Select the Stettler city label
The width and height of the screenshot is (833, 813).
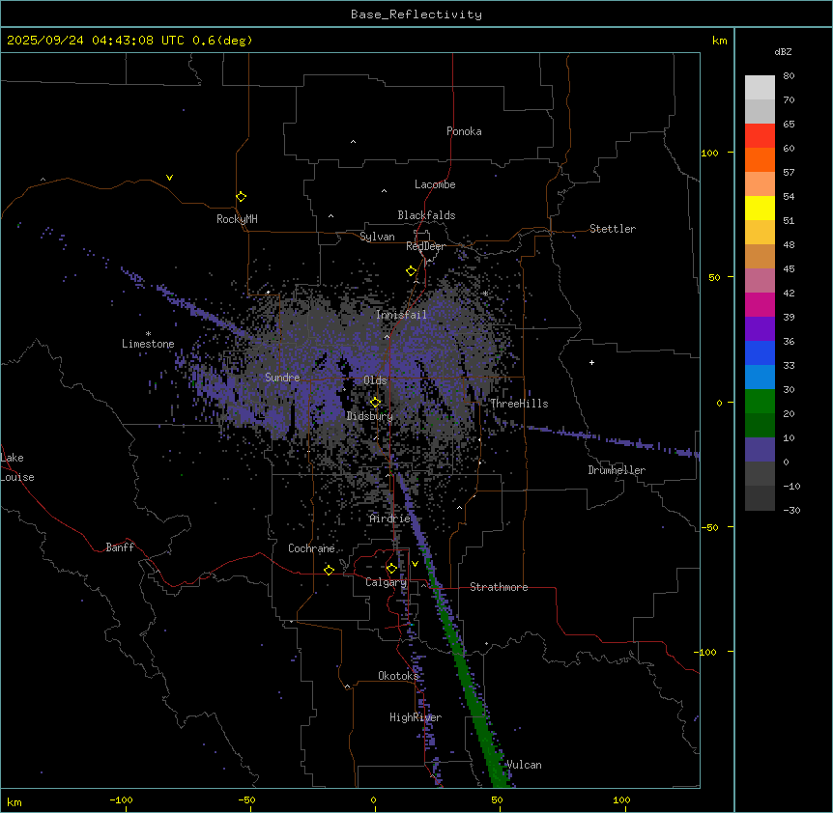pyautogui.click(x=613, y=229)
